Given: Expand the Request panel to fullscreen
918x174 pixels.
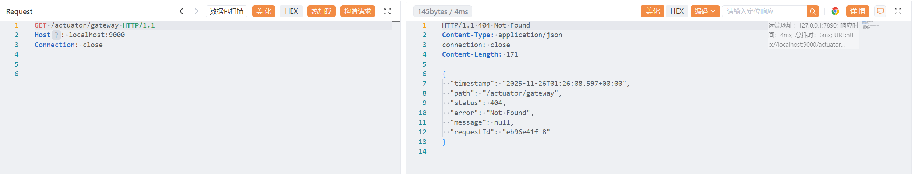Looking at the screenshot, I should 387,11.
